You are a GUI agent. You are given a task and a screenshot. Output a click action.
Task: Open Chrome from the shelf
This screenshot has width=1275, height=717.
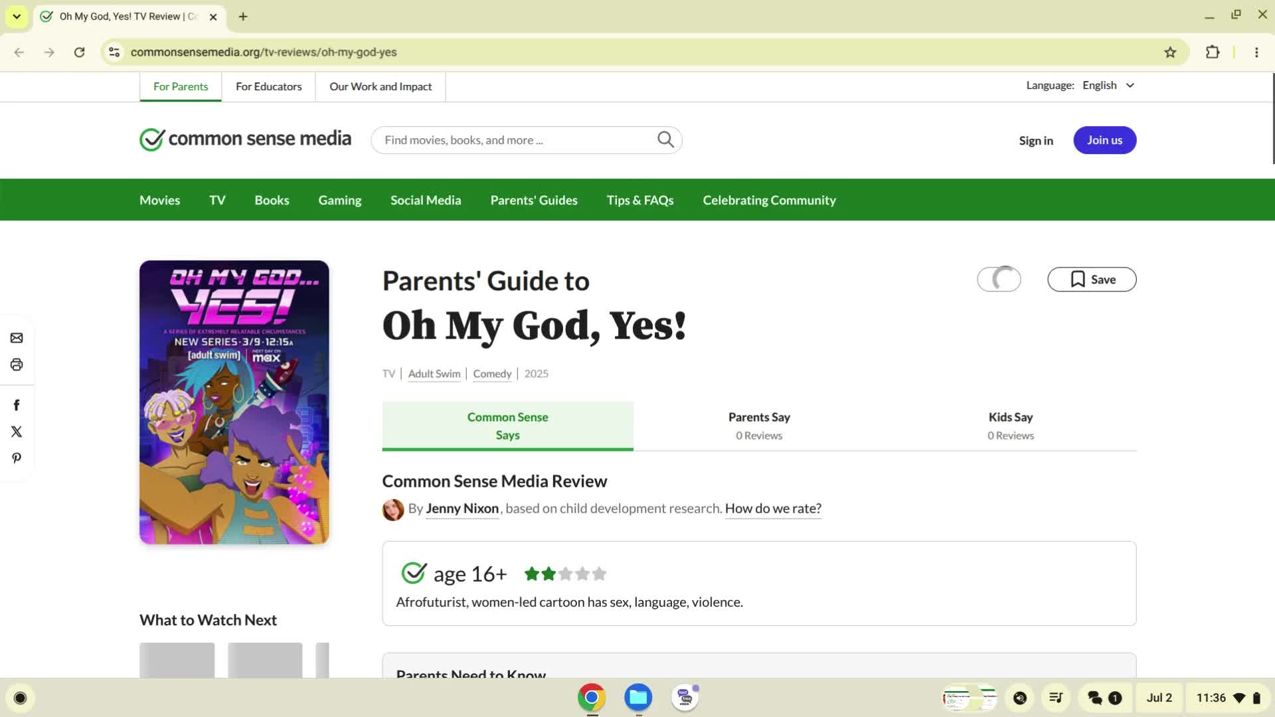[591, 698]
